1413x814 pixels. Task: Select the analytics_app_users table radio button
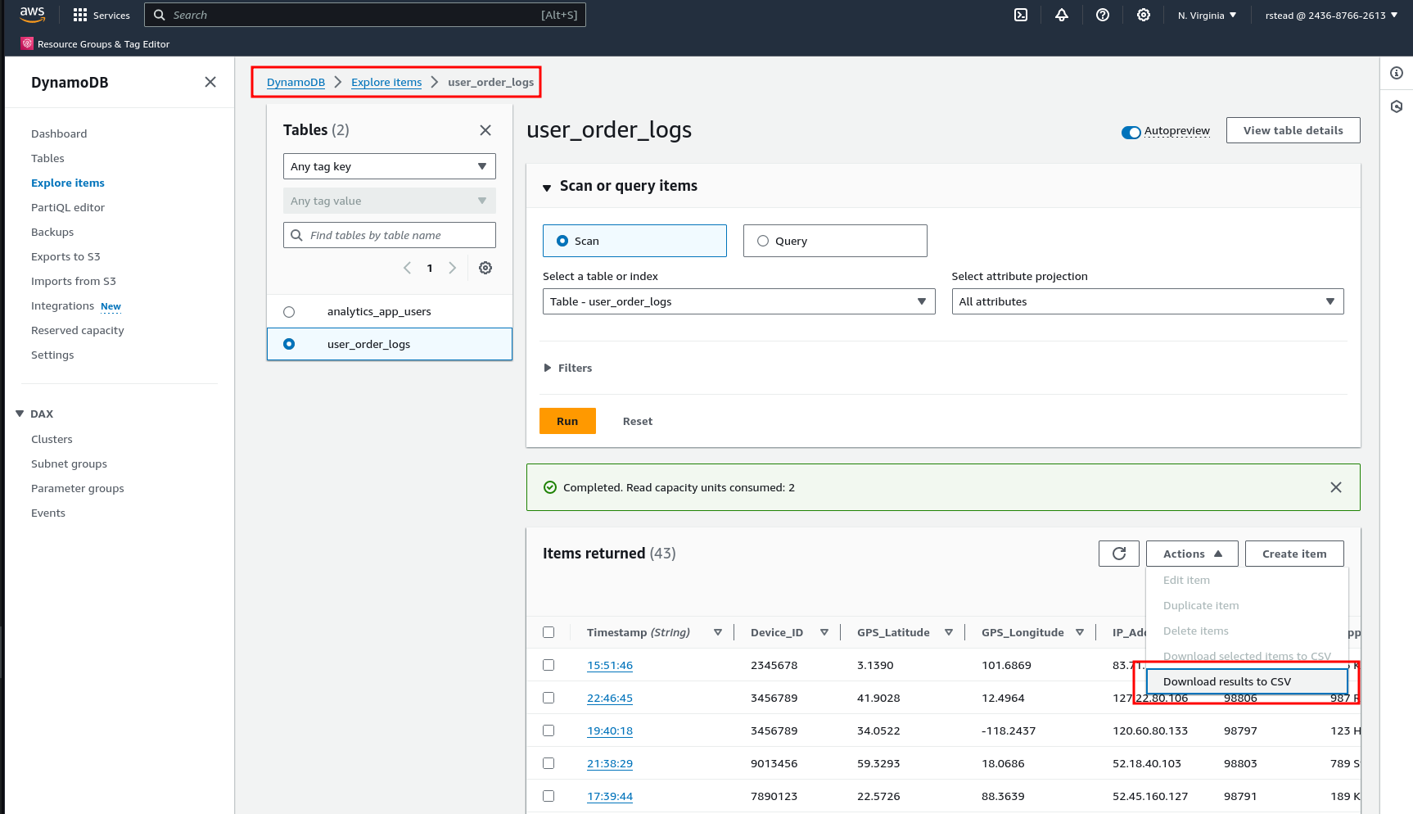click(289, 312)
